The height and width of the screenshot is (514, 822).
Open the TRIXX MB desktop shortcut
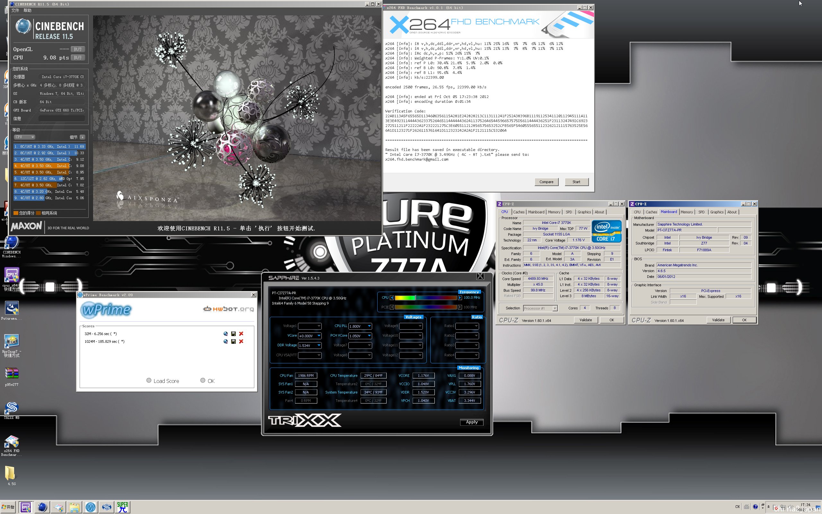coord(12,410)
